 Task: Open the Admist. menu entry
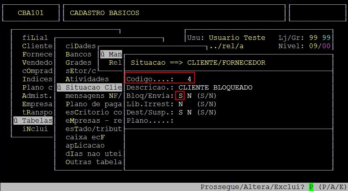(37, 96)
